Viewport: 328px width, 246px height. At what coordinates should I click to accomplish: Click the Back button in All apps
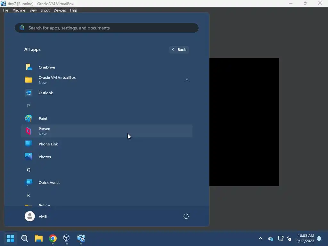[179, 50]
